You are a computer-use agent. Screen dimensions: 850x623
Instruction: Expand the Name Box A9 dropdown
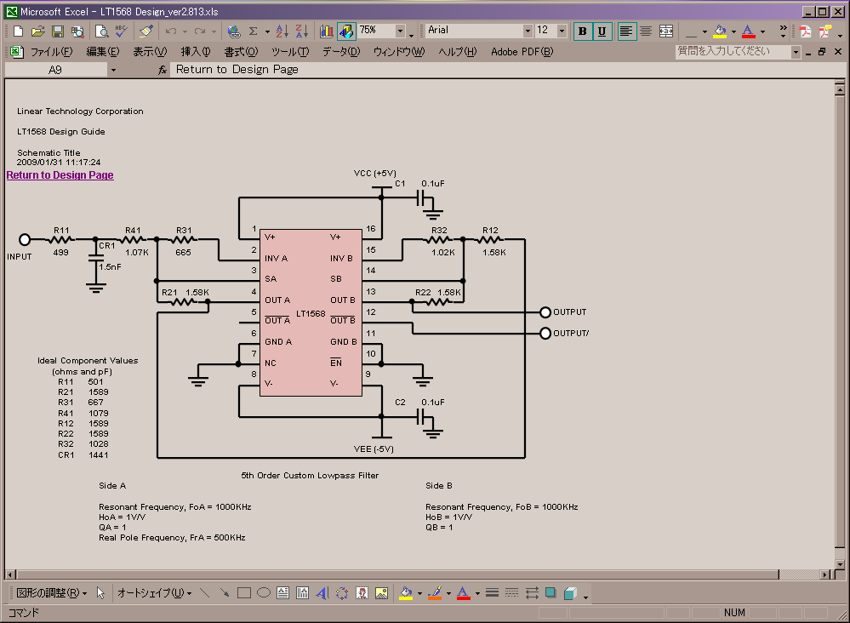113,70
